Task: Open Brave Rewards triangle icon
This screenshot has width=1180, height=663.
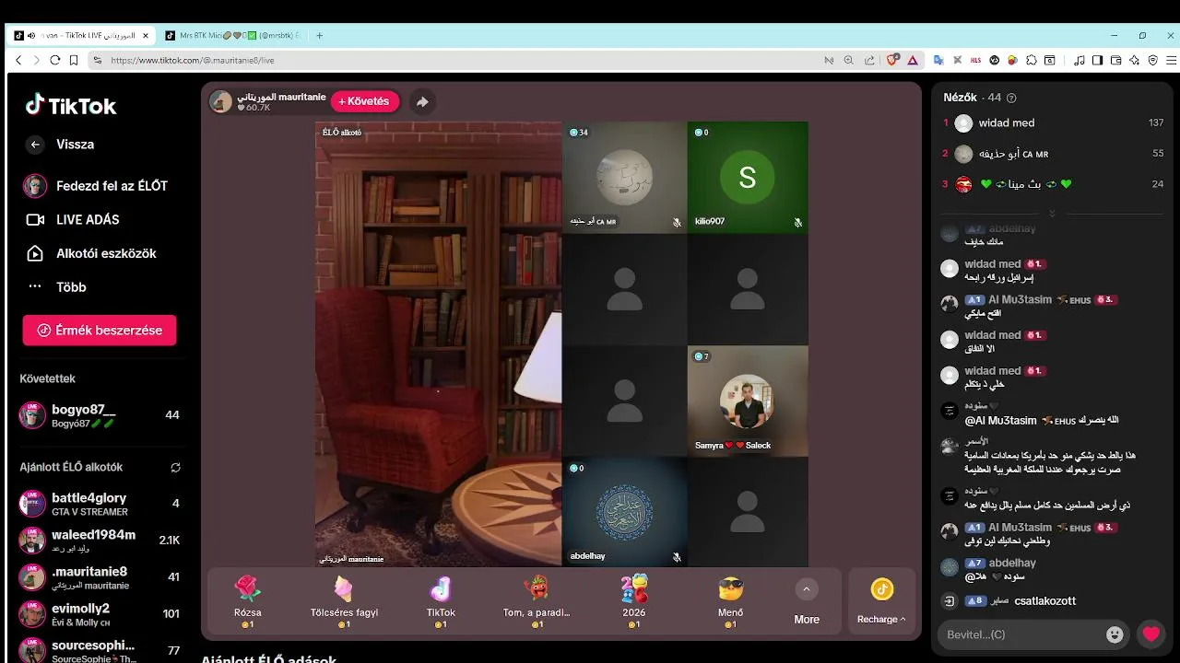Action: point(913,60)
